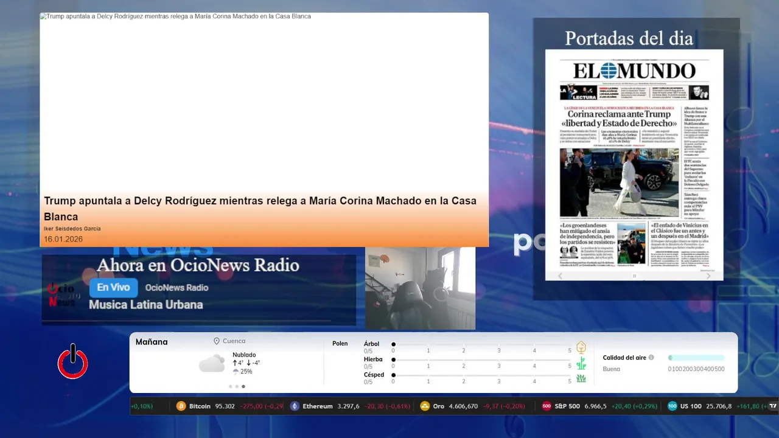Click the Césped grass pollen icon
This screenshot has width=779, height=438.
pyautogui.click(x=581, y=378)
